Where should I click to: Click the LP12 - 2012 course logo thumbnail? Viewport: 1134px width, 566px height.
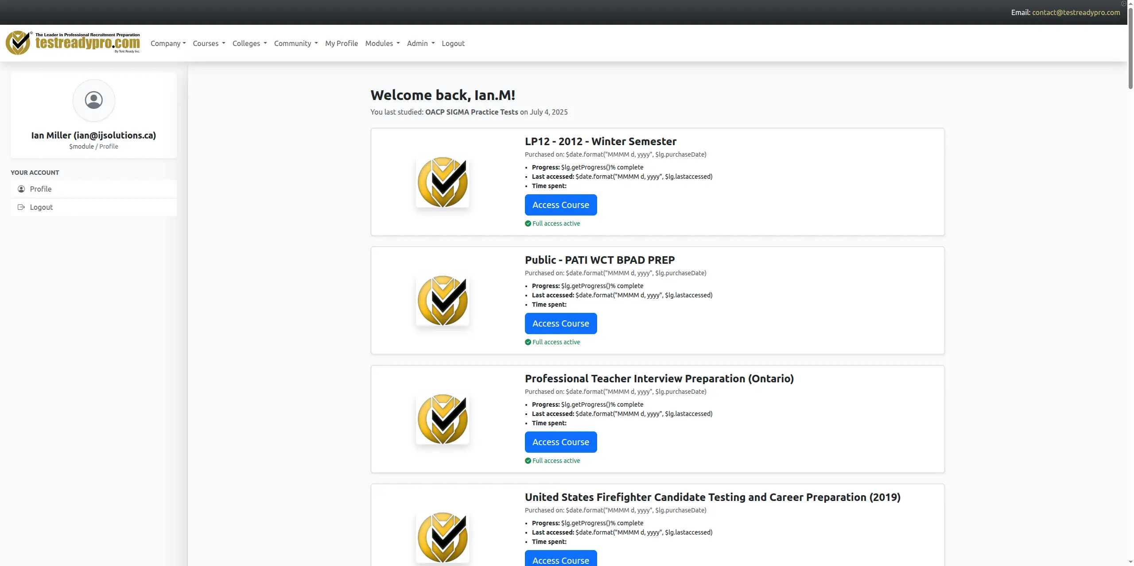[443, 182]
